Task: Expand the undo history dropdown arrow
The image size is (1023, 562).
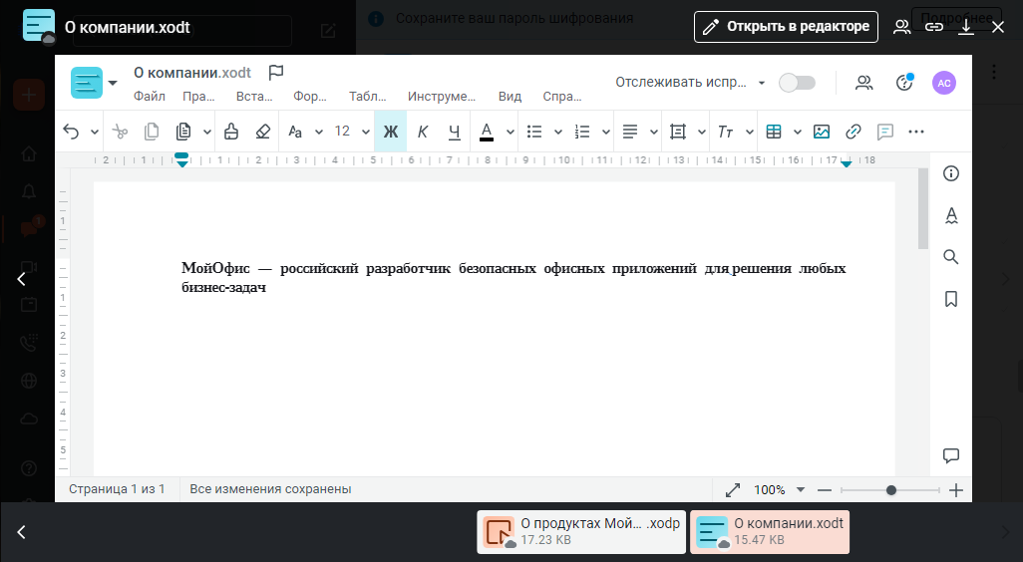Action: (x=94, y=132)
